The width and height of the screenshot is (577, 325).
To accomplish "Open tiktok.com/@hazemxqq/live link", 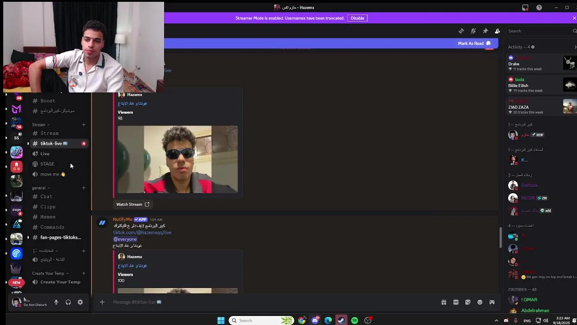I will pos(142,232).
